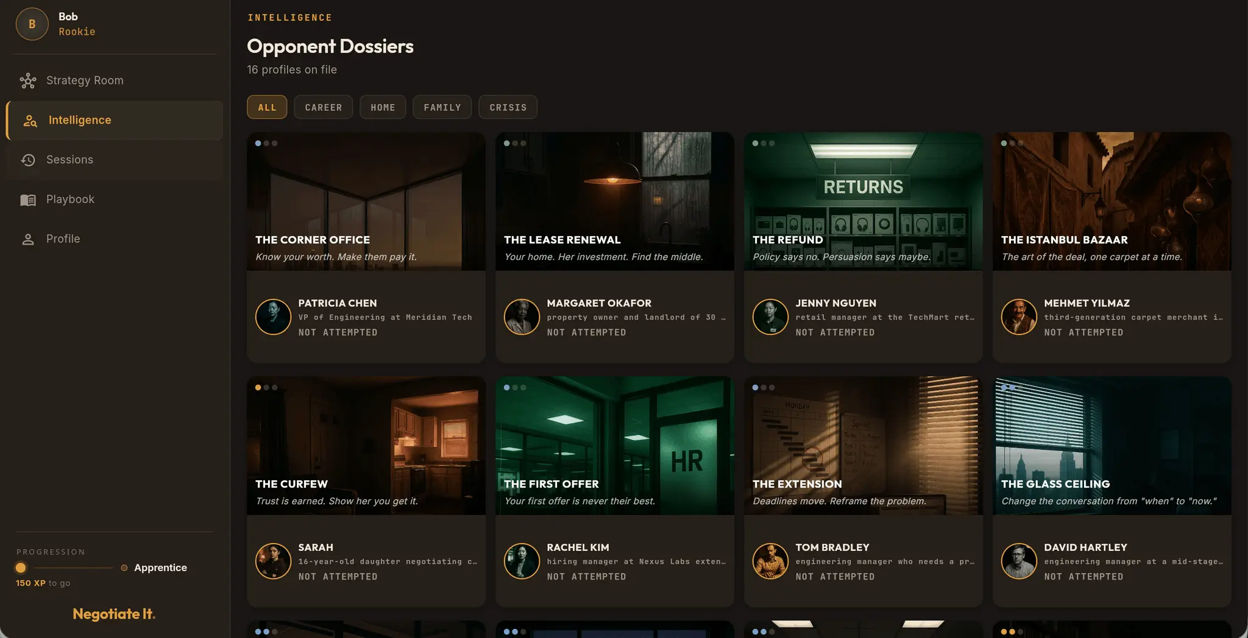
Task: Click the Playbook open-book icon
Action: [x=28, y=200]
